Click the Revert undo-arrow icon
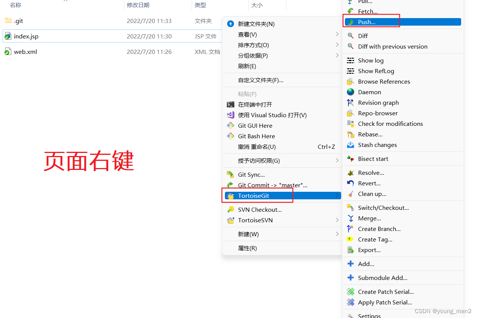 pos(351,183)
